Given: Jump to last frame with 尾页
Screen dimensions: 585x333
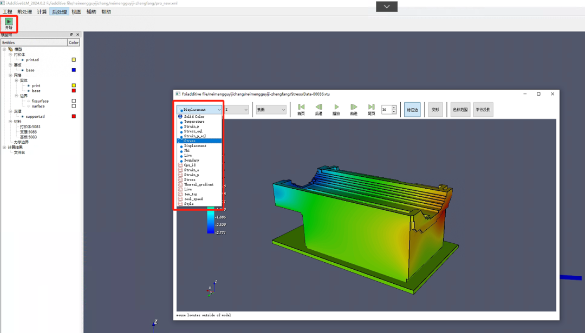Looking at the screenshot, I should coord(371,110).
